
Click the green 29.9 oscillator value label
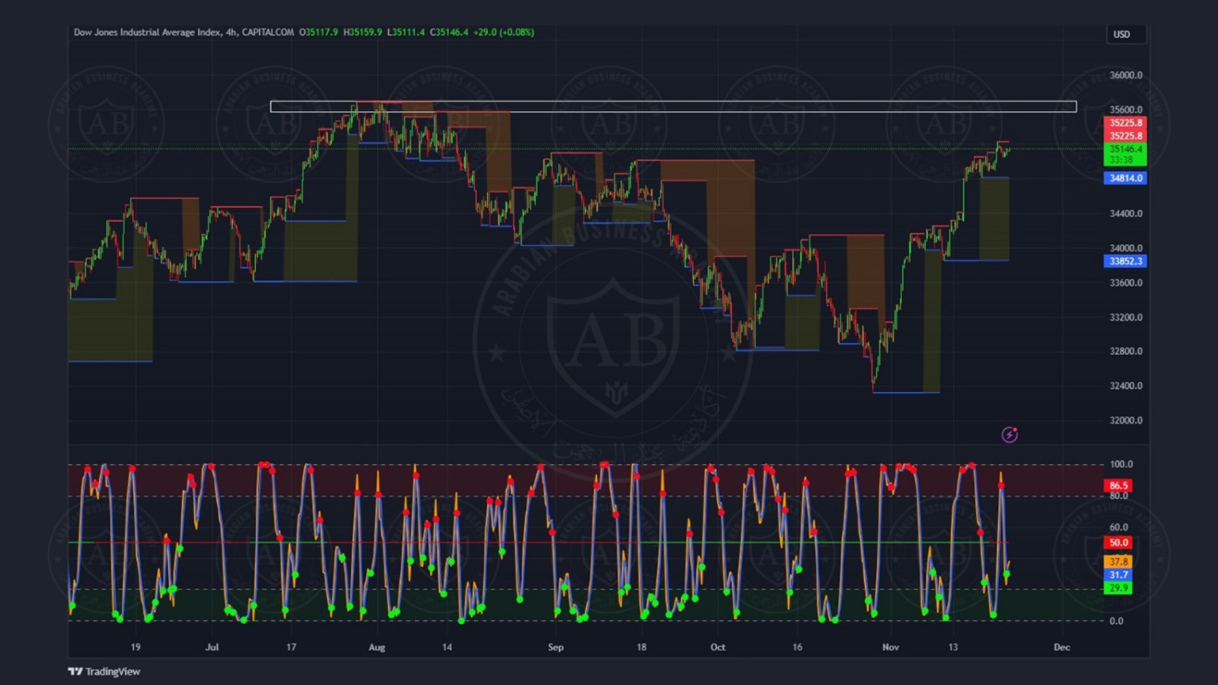pyautogui.click(x=1118, y=588)
